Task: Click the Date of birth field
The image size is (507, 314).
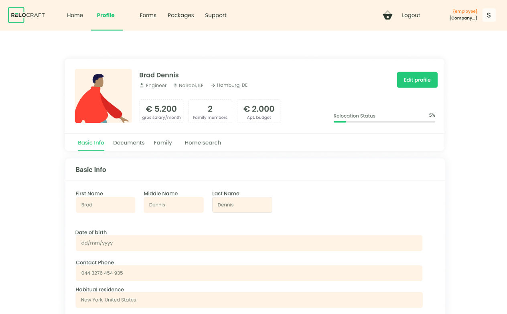Action: point(249,243)
